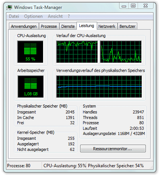The height and width of the screenshot is (175, 161).
Task: Open the ? help menu
Action: [69, 16]
